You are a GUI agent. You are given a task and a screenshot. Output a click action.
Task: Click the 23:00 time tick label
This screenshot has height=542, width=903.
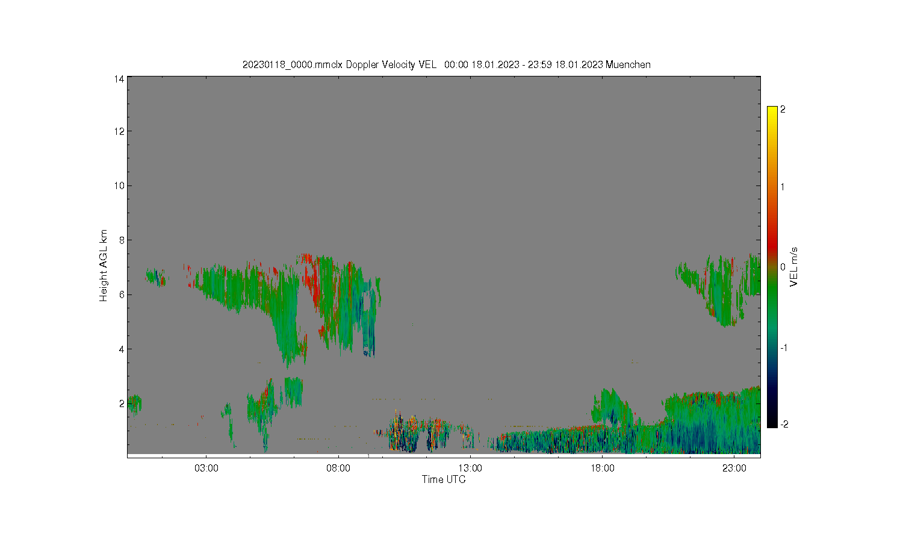pos(734,469)
